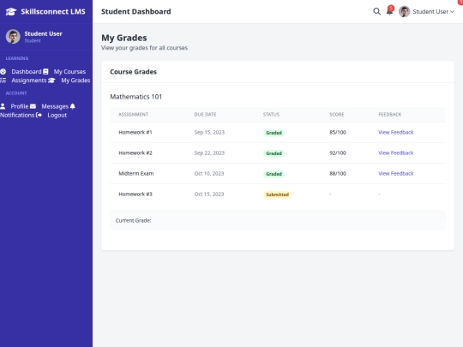Click the STATUS column header
Screen dimensions: 463x347
[x=271, y=115]
